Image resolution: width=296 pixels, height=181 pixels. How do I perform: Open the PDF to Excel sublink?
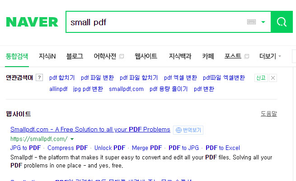[x=223, y=148]
